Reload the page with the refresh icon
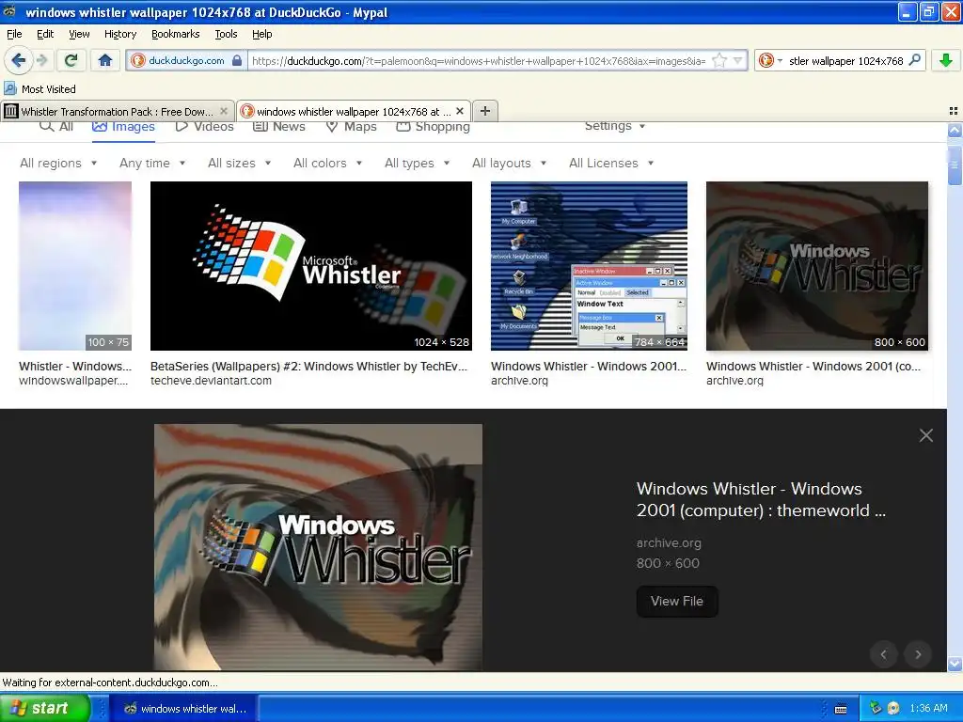963x722 pixels. coord(71,60)
